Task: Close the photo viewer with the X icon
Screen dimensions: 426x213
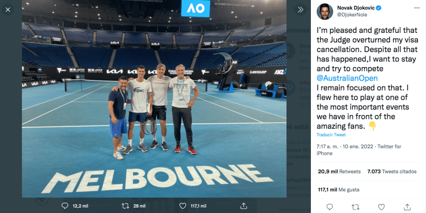Action: tap(8, 10)
